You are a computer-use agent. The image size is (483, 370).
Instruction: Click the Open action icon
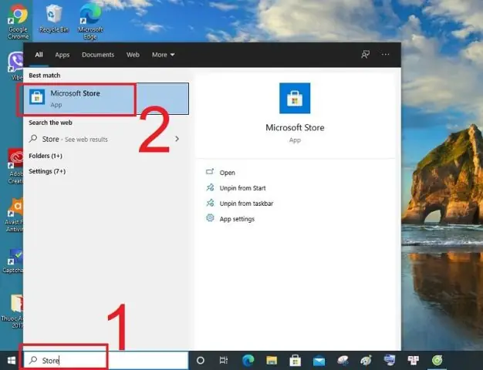click(x=210, y=172)
